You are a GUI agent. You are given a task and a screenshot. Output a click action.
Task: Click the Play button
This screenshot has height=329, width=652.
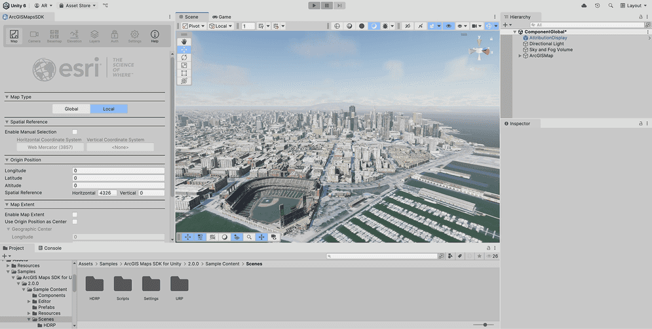(x=315, y=5)
